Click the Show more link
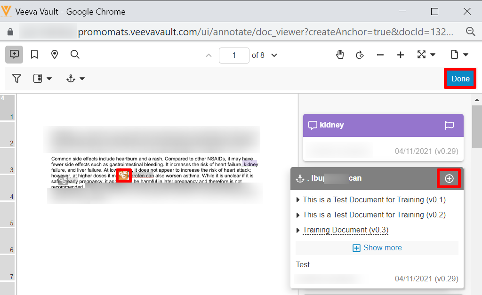Image resolution: width=482 pixels, height=295 pixels. click(x=377, y=248)
